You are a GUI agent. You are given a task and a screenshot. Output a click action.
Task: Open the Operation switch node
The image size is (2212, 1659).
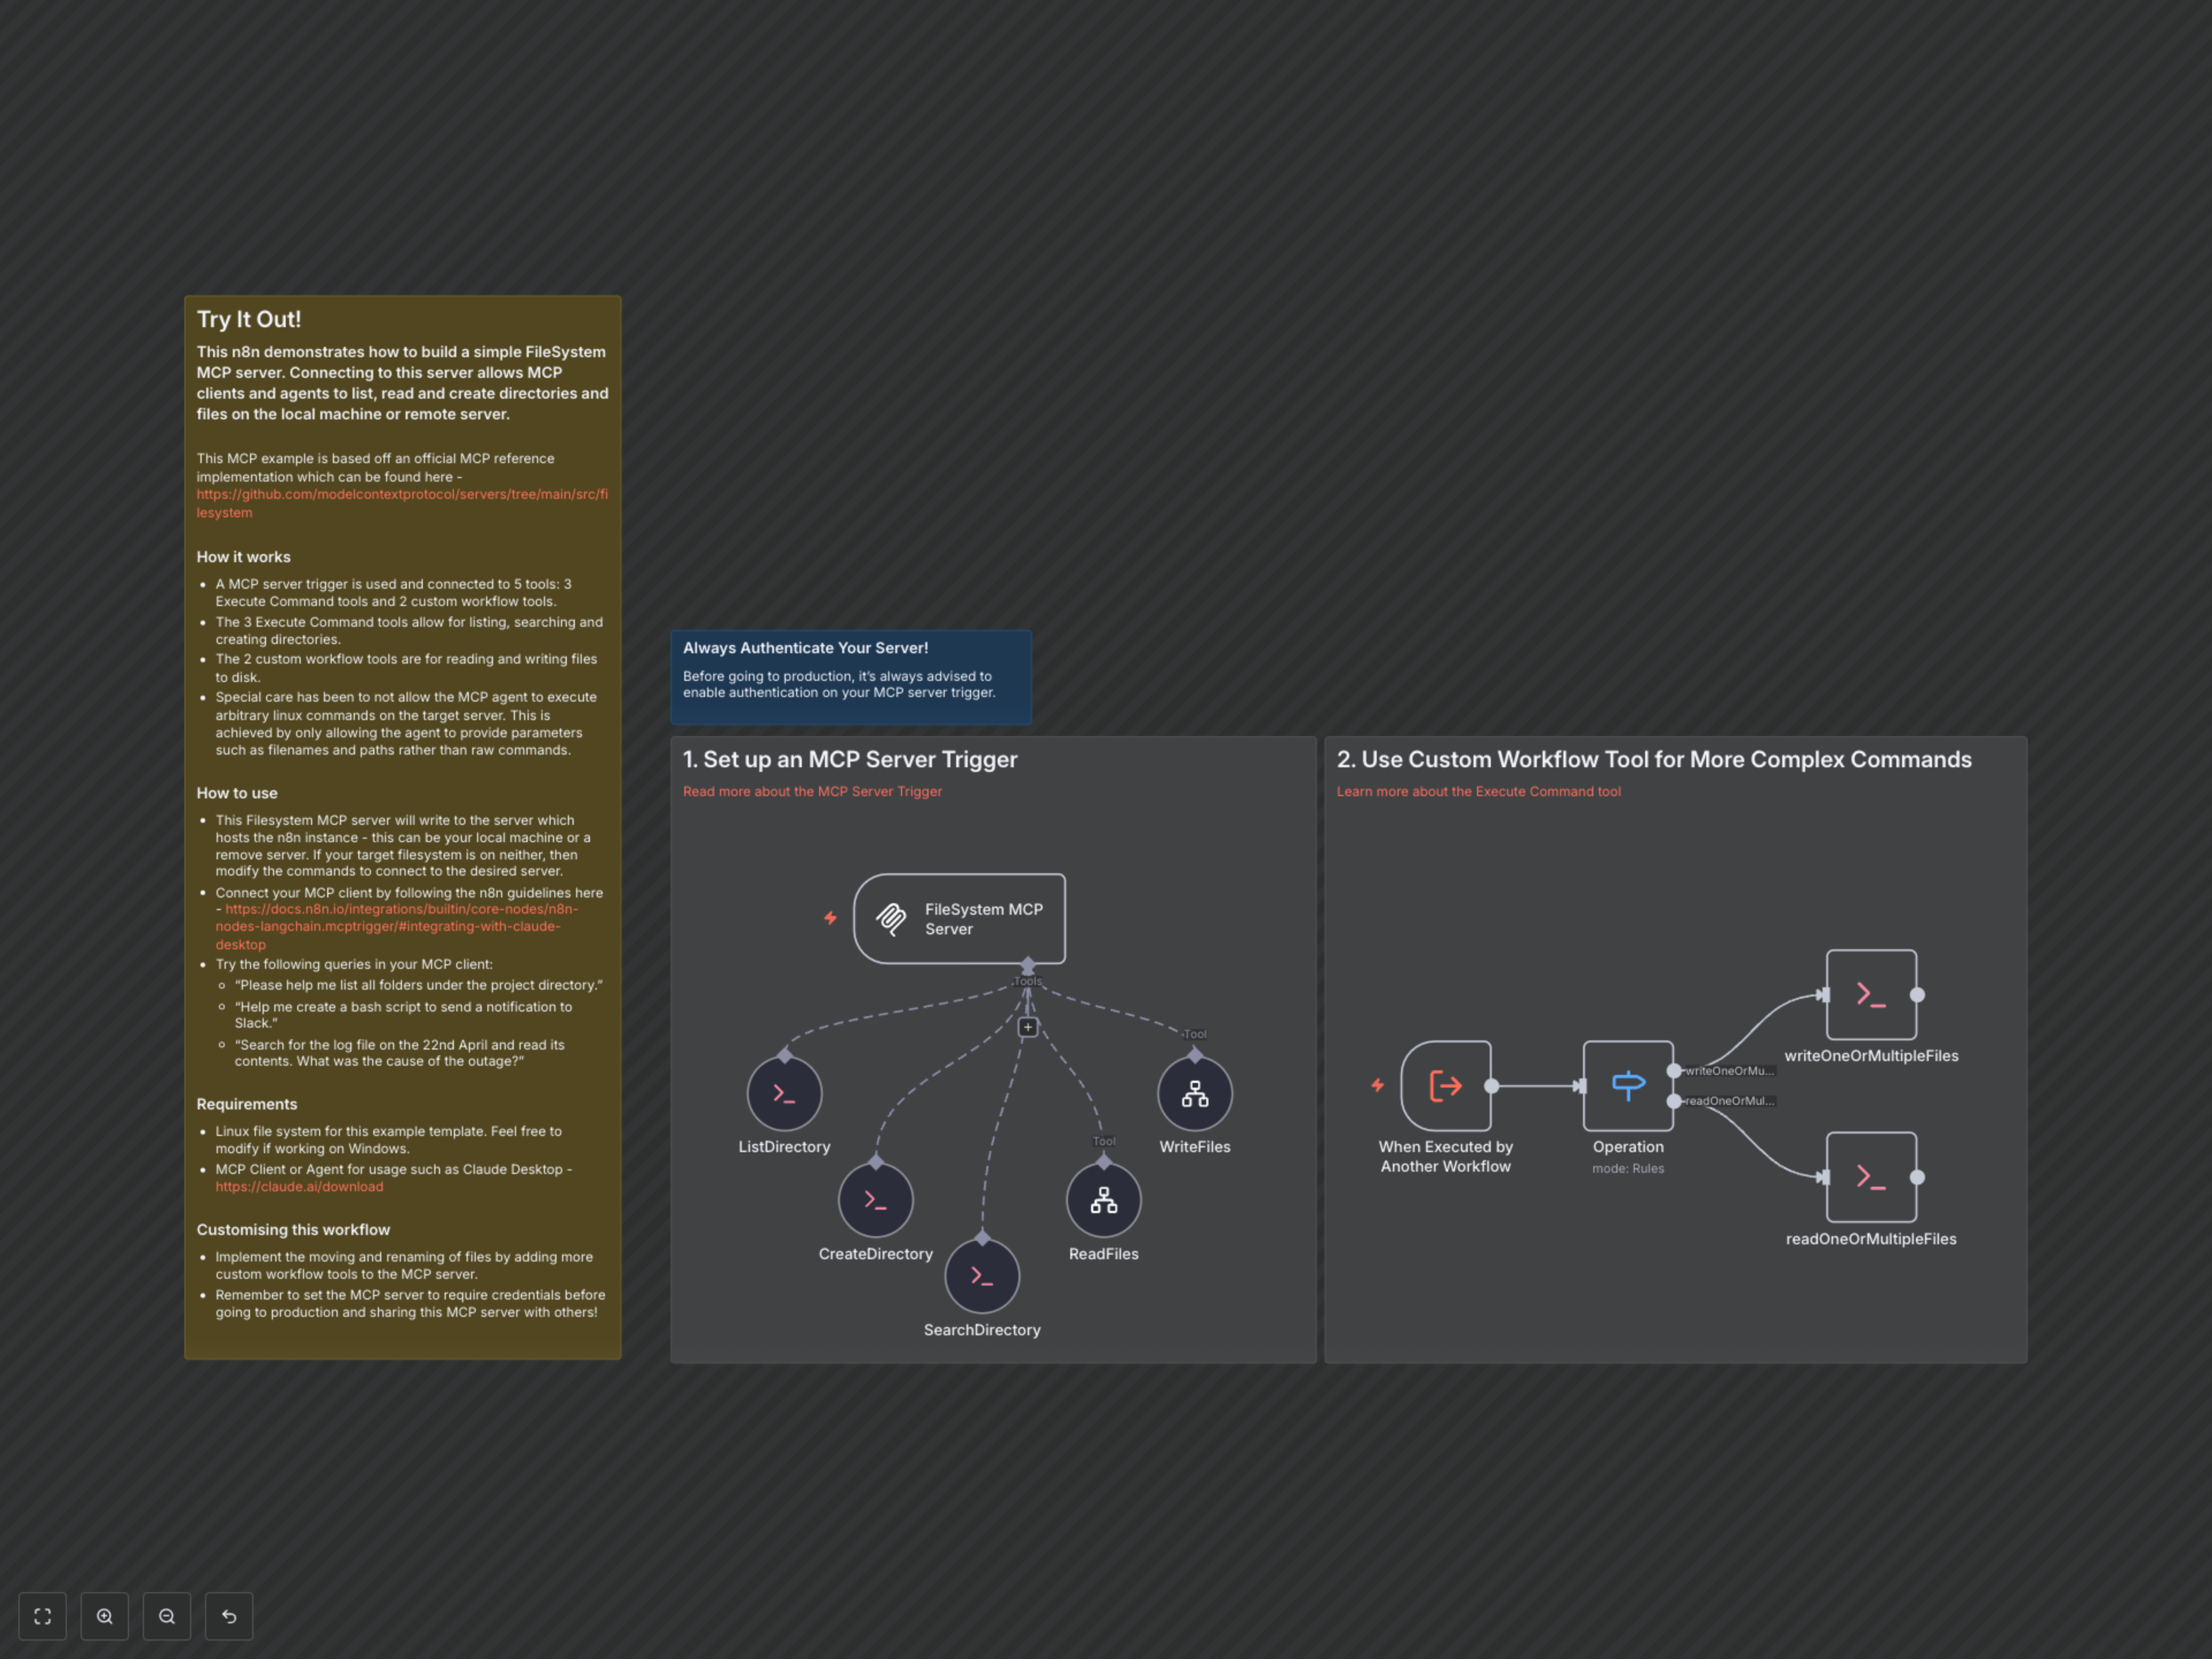1628,1085
